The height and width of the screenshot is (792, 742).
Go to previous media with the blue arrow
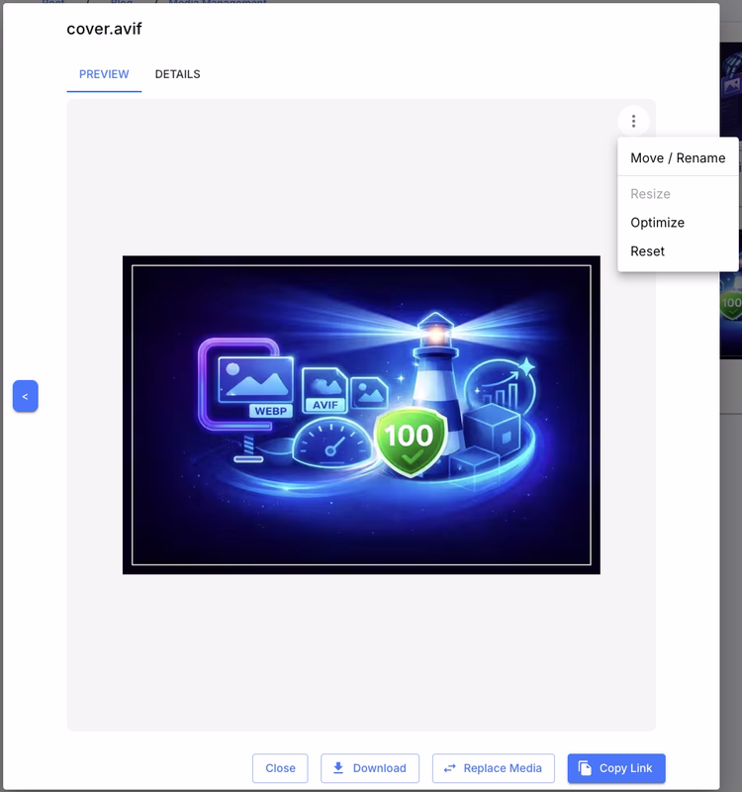pyautogui.click(x=25, y=396)
